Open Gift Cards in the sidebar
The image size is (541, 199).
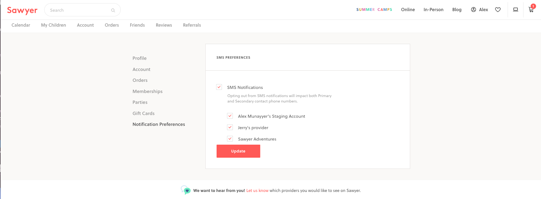coord(143,113)
